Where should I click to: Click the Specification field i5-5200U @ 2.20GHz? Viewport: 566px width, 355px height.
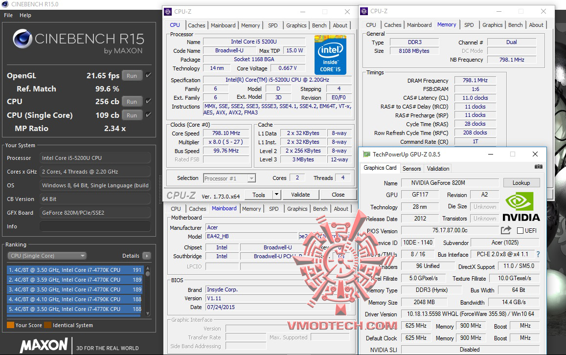277,80
